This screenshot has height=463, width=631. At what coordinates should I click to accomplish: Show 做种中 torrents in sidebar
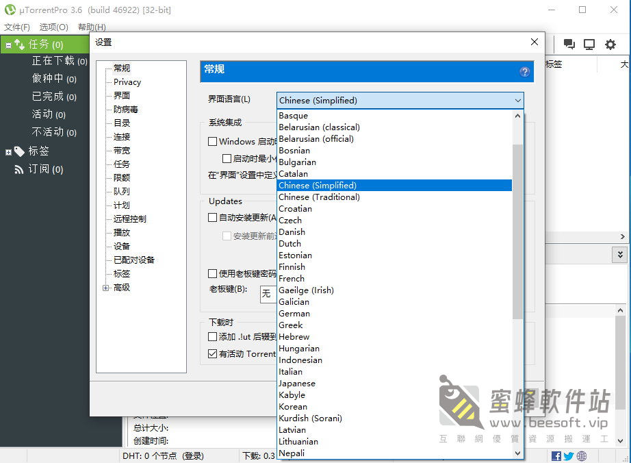pyautogui.click(x=54, y=79)
